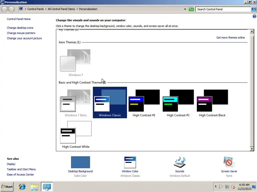
Task: Select the High Contrast #2 theme
Action: point(178,103)
